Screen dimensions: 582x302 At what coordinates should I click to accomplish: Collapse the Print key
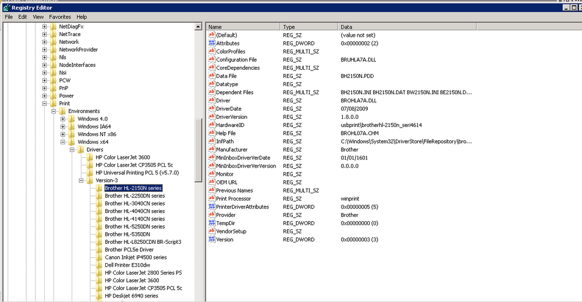pos(45,104)
